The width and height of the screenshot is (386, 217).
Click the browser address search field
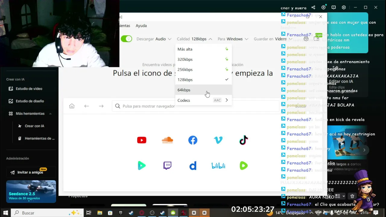pos(195,106)
